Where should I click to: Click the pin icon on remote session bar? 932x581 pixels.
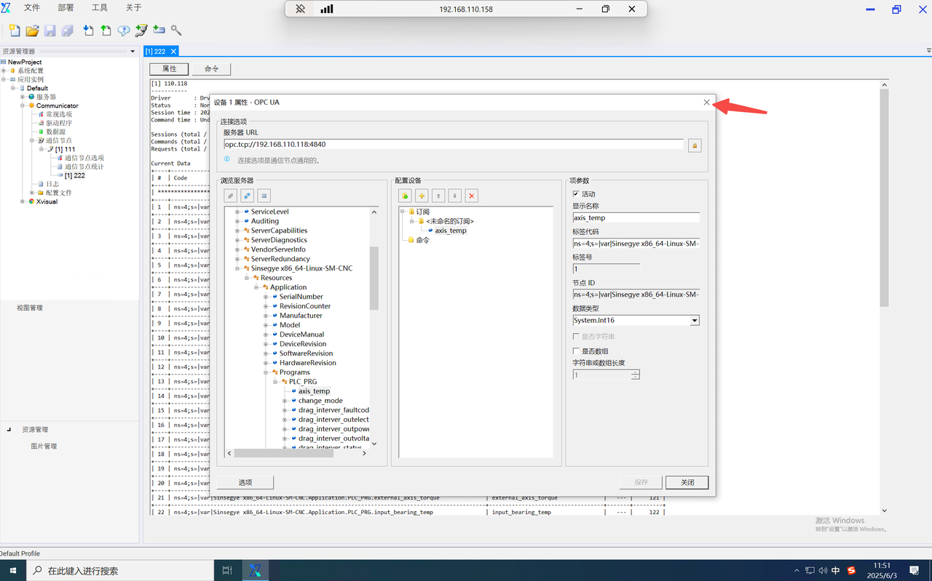pos(300,9)
